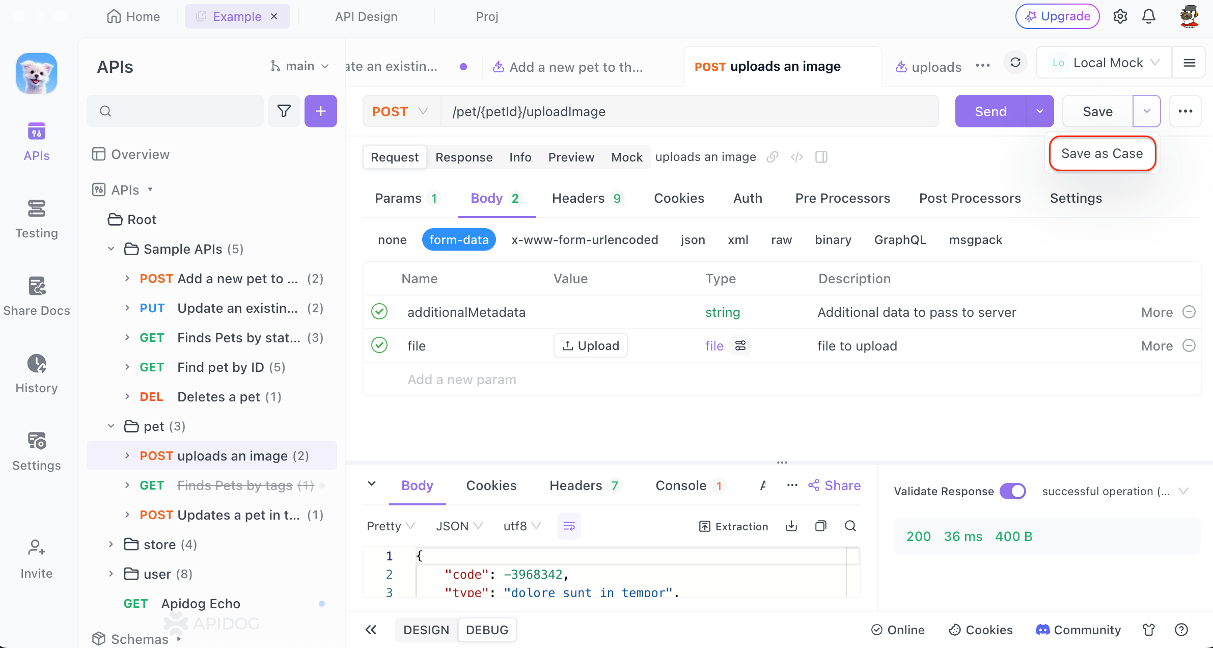Image resolution: width=1213 pixels, height=648 pixels.
Task: Click the purple plus button to add
Action: coord(321,111)
